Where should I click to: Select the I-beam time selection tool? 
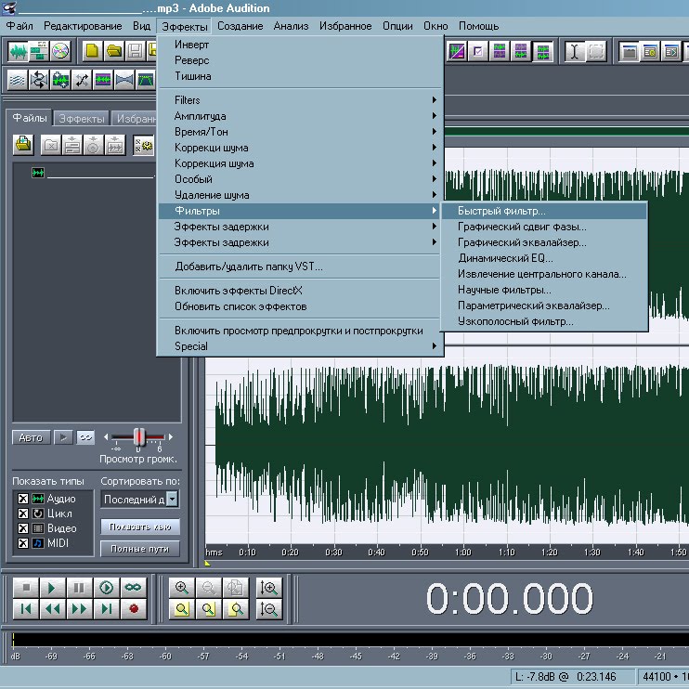coord(574,51)
